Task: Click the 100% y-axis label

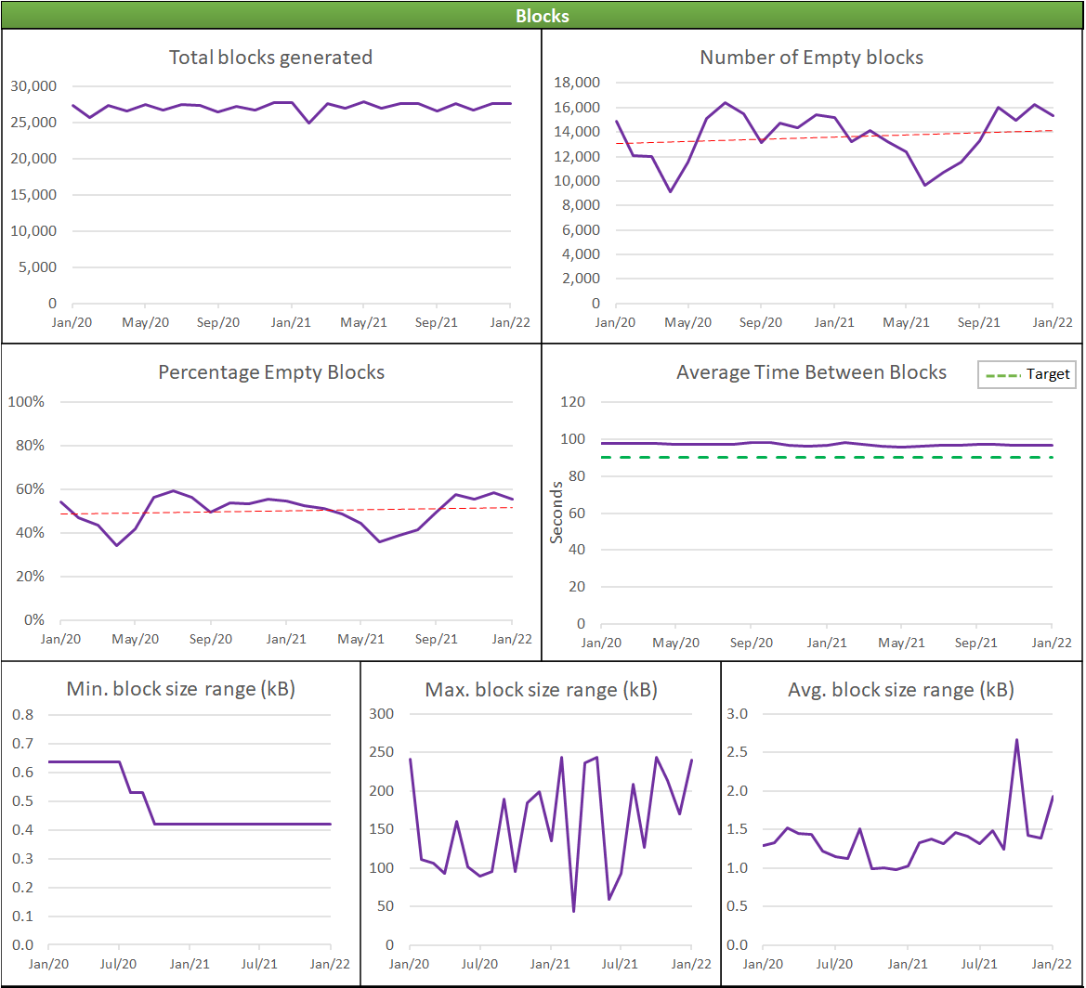Action: coord(26,401)
